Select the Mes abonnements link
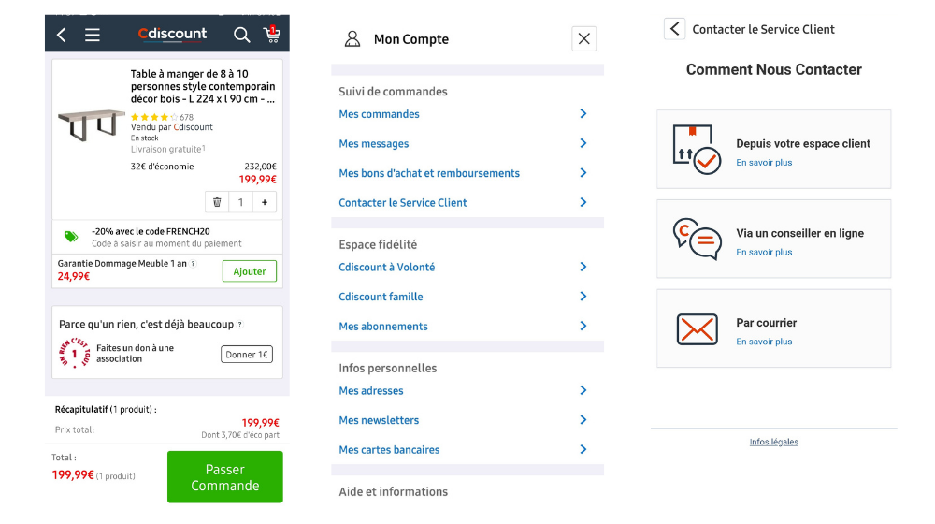The height and width of the screenshot is (524, 935). 383,327
